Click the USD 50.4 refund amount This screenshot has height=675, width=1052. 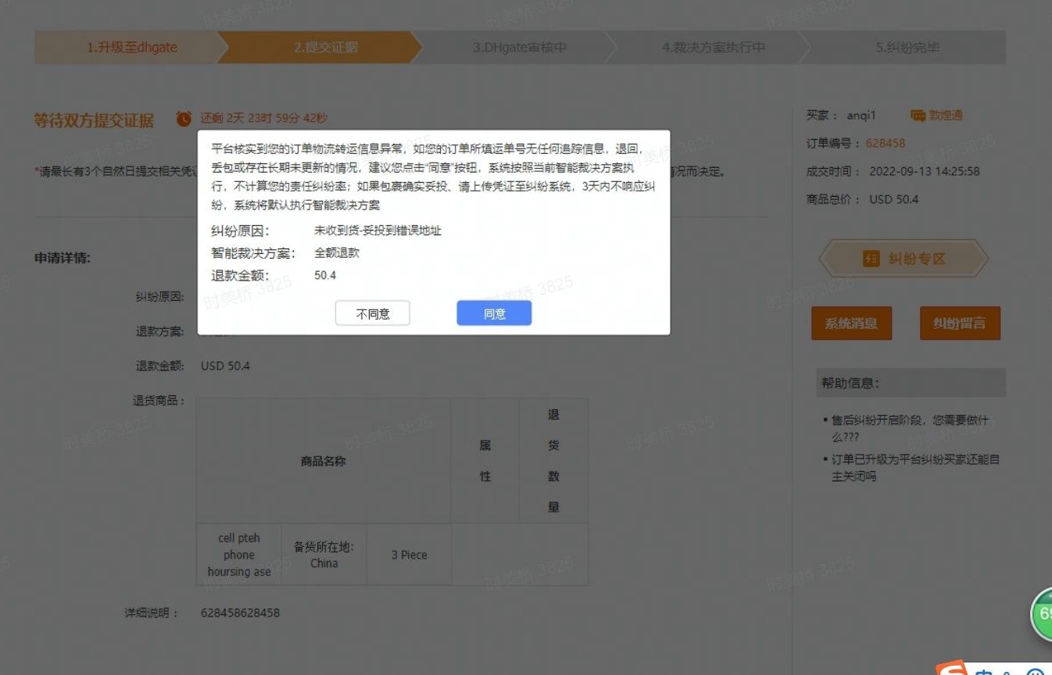[225, 366]
